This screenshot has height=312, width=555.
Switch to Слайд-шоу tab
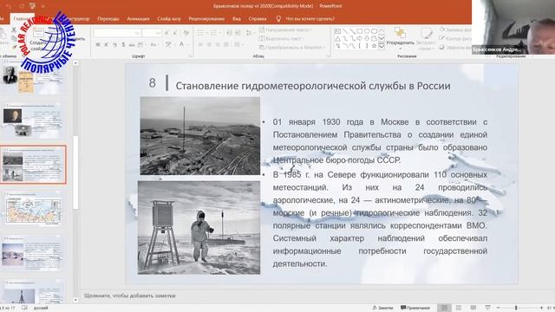pos(169,19)
